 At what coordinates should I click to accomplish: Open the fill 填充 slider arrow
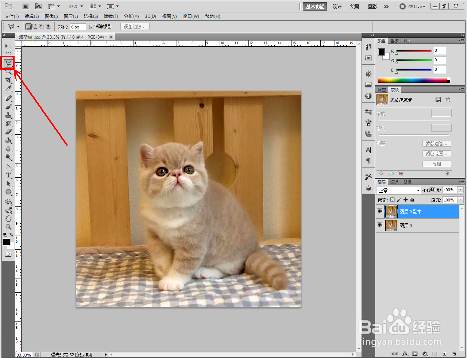(460, 200)
